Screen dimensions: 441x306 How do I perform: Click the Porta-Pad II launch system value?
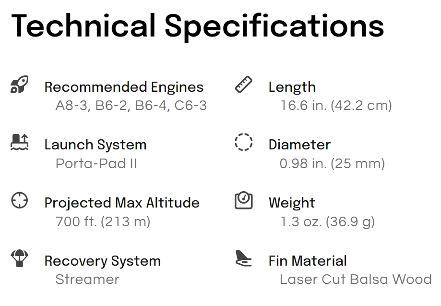point(96,163)
